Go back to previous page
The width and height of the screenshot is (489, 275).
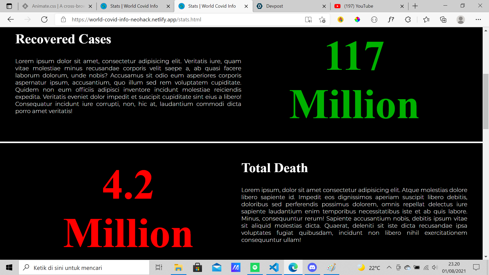[11, 20]
